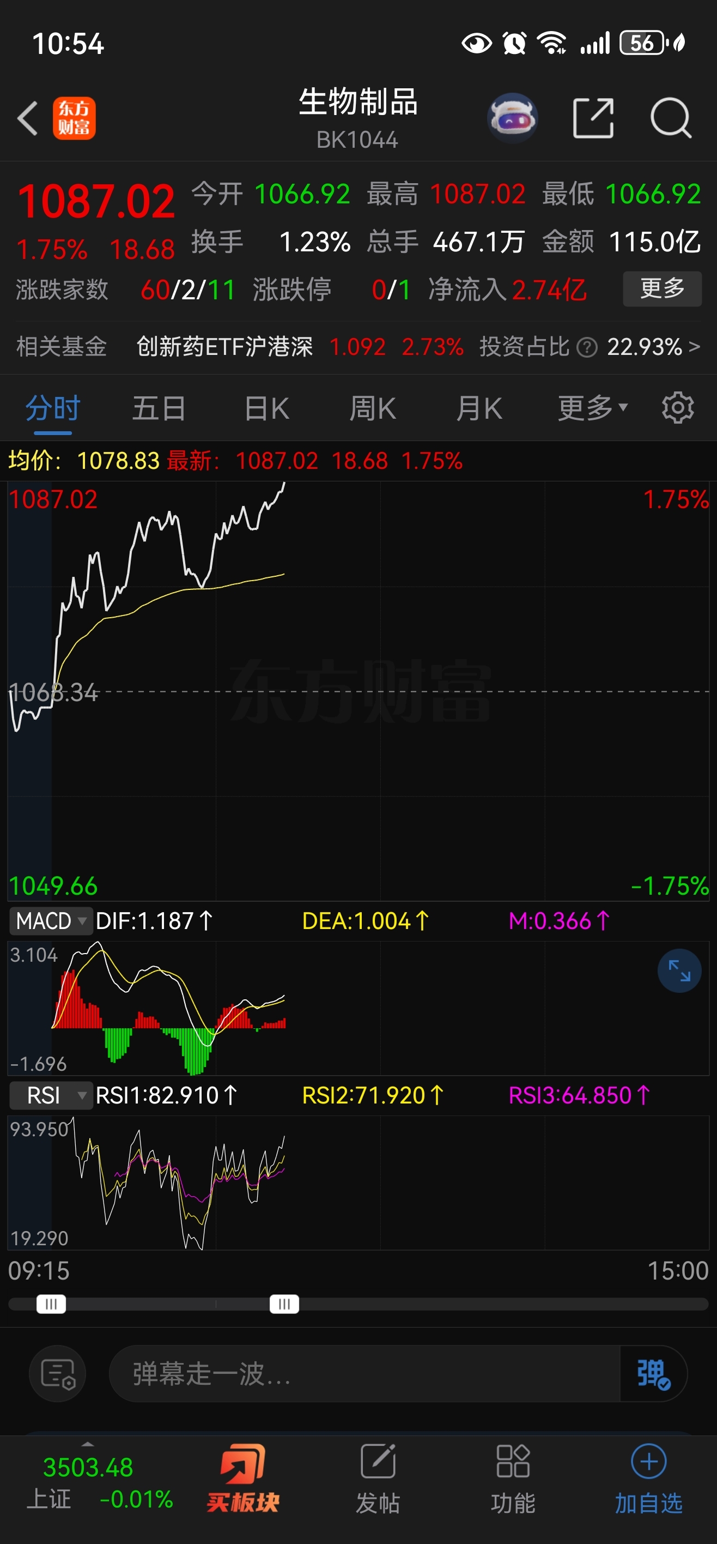717x1544 pixels.
Task: Open search with magnifier icon
Action: click(671, 118)
